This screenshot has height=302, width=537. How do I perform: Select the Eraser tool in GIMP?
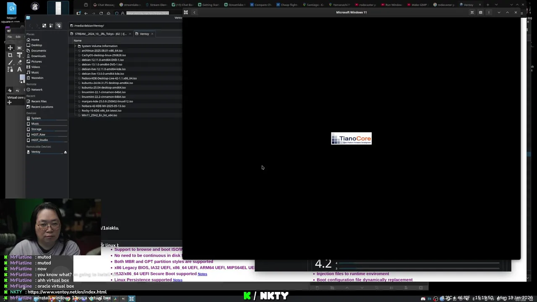[19, 62]
